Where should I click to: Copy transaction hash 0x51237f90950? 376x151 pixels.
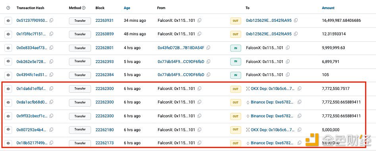pos(51,21)
